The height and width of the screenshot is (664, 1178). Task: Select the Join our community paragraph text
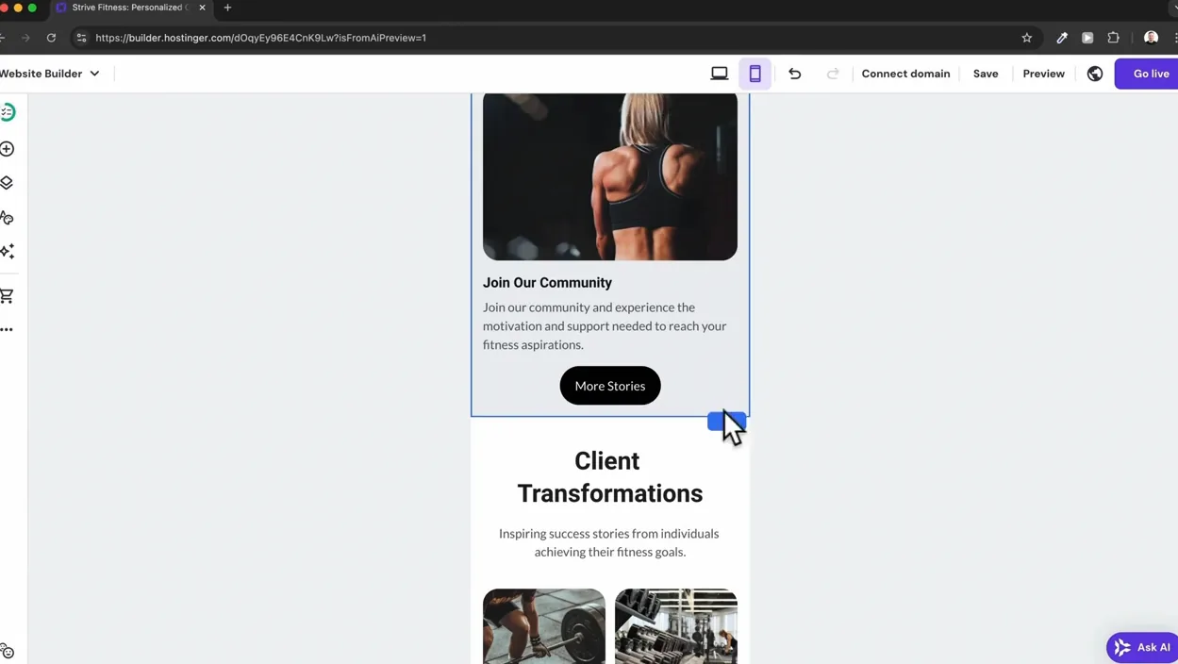605,325
